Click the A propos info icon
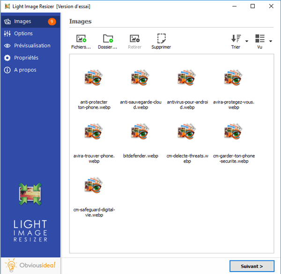This screenshot has height=274, width=281. tap(7, 70)
